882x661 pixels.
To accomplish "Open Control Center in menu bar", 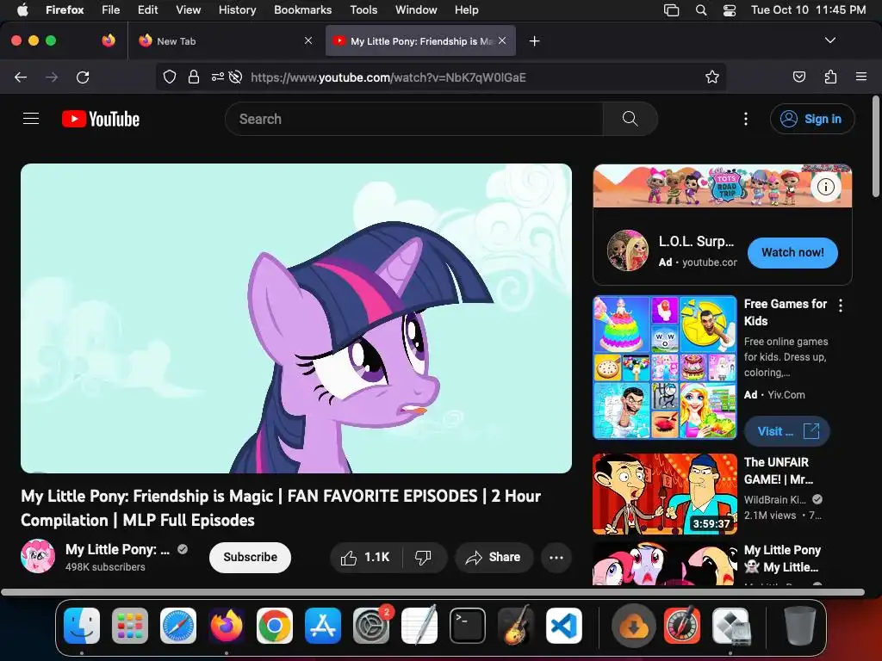I will pyautogui.click(x=730, y=9).
